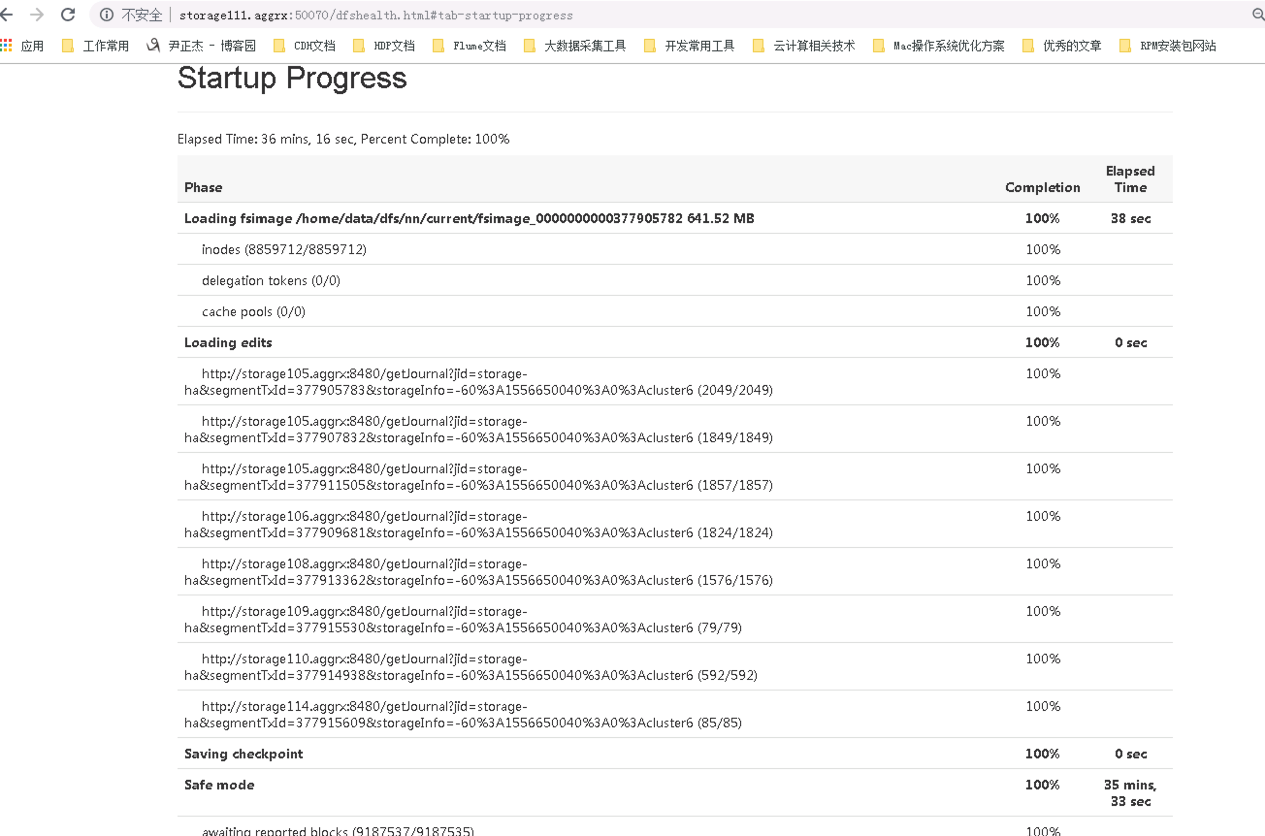This screenshot has height=836, width=1265.
Task: Click the site info circle icon
Action: click(107, 15)
